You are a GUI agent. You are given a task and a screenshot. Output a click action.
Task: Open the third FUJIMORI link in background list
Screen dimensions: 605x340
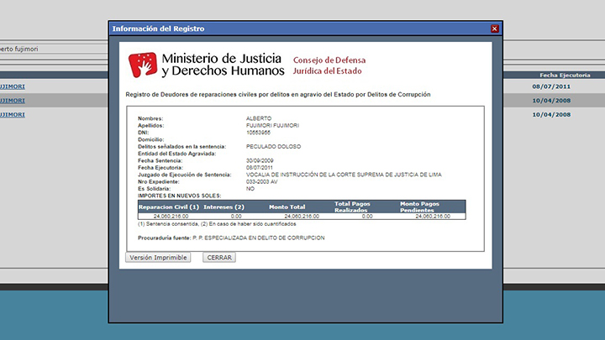tap(13, 114)
